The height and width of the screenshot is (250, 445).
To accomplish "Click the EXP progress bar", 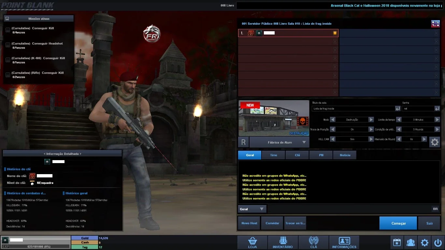I will coord(39,246).
